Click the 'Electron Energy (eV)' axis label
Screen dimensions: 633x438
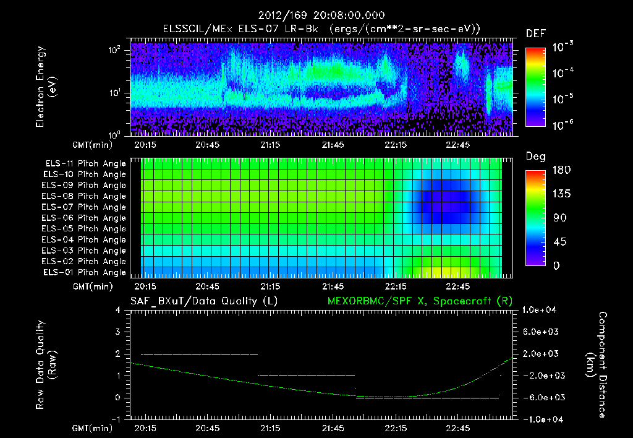point(46,87)
